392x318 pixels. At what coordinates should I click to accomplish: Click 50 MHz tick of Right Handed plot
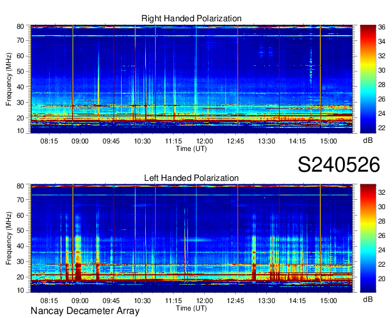click(x=20, y=71)
